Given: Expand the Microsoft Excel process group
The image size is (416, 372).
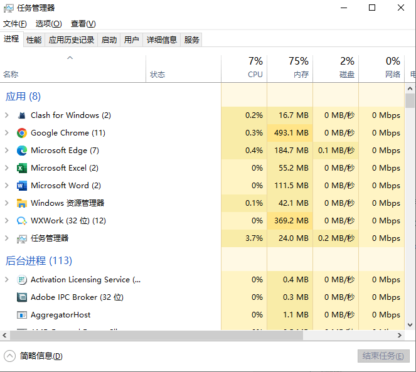Looking at the screenshot, I should (7, 167).
